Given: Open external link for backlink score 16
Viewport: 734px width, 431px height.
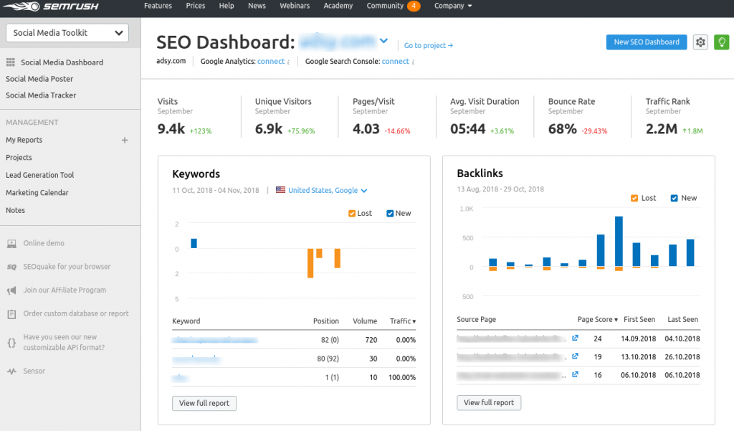Looking at the screenshot, I should [x=575, y=374].
